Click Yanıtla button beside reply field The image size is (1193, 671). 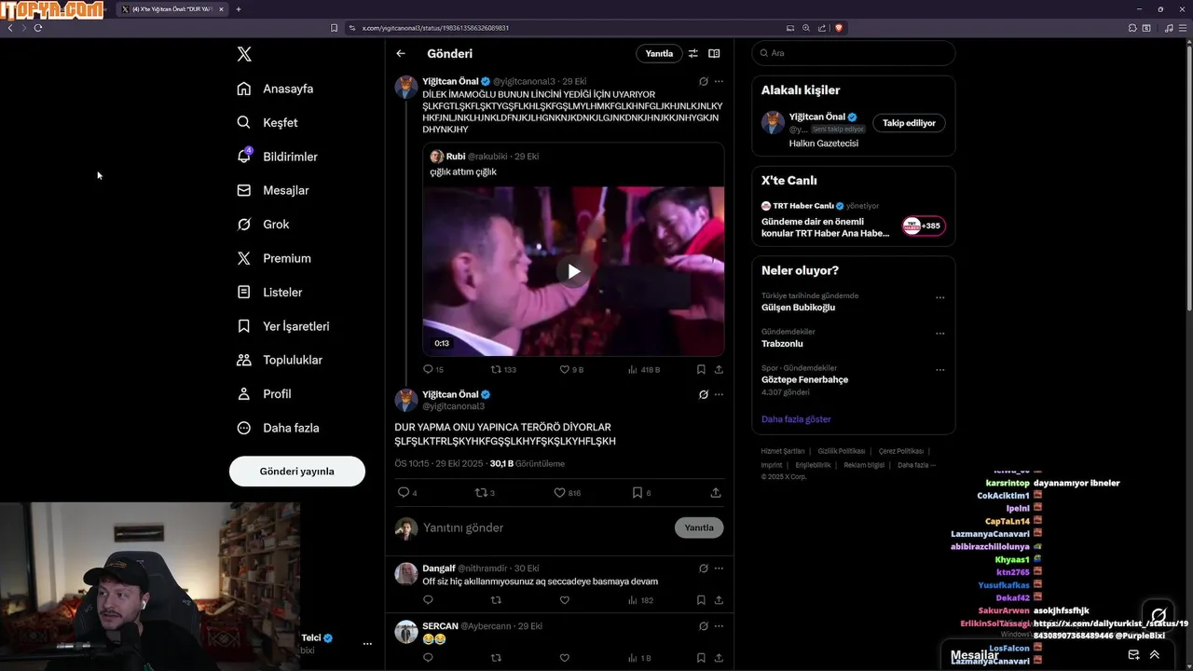tap(699, 527)
